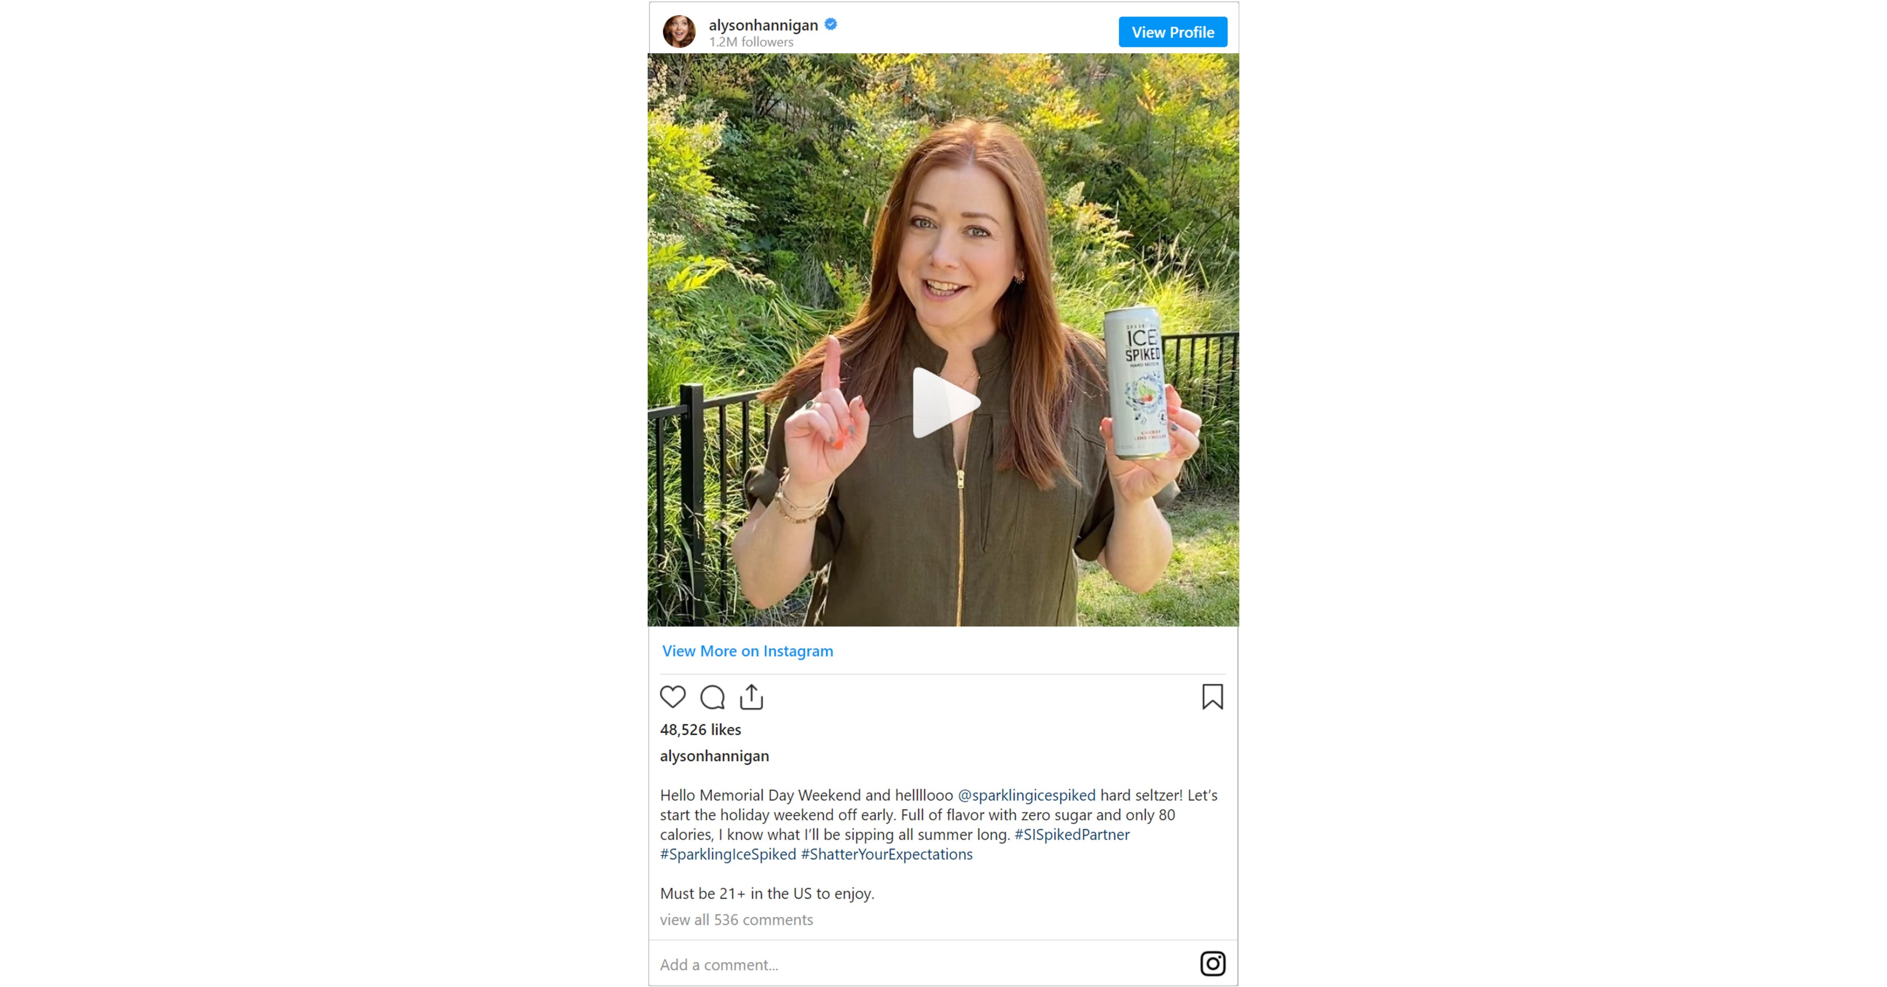
Task: Expand view all 536 comments
Action: [x=736, y=920]
